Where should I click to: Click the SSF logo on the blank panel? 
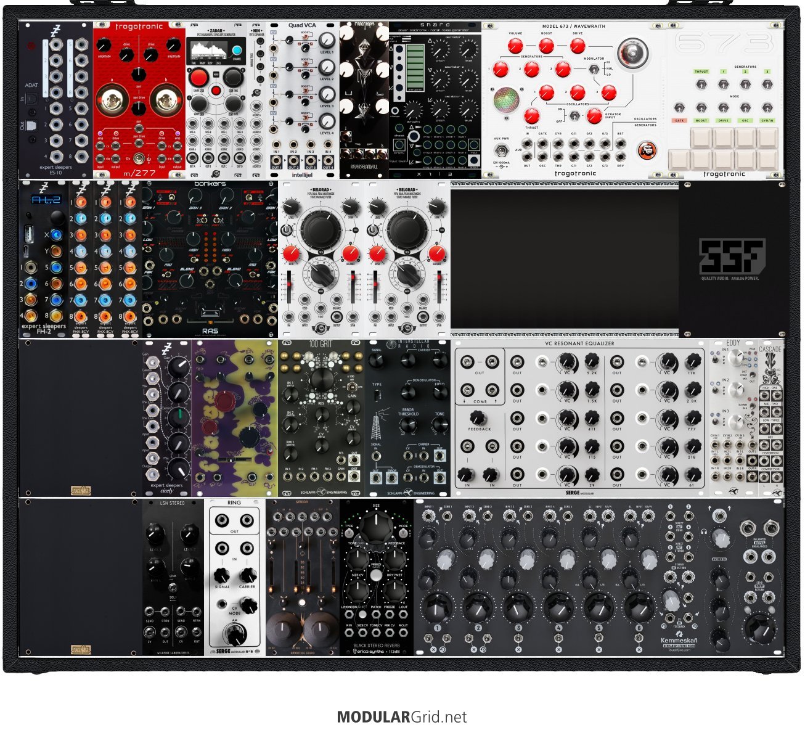732,256
